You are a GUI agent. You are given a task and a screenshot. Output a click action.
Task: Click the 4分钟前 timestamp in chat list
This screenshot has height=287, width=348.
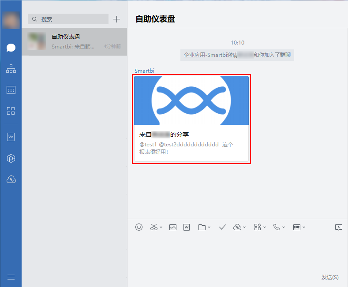pos(112,46)
